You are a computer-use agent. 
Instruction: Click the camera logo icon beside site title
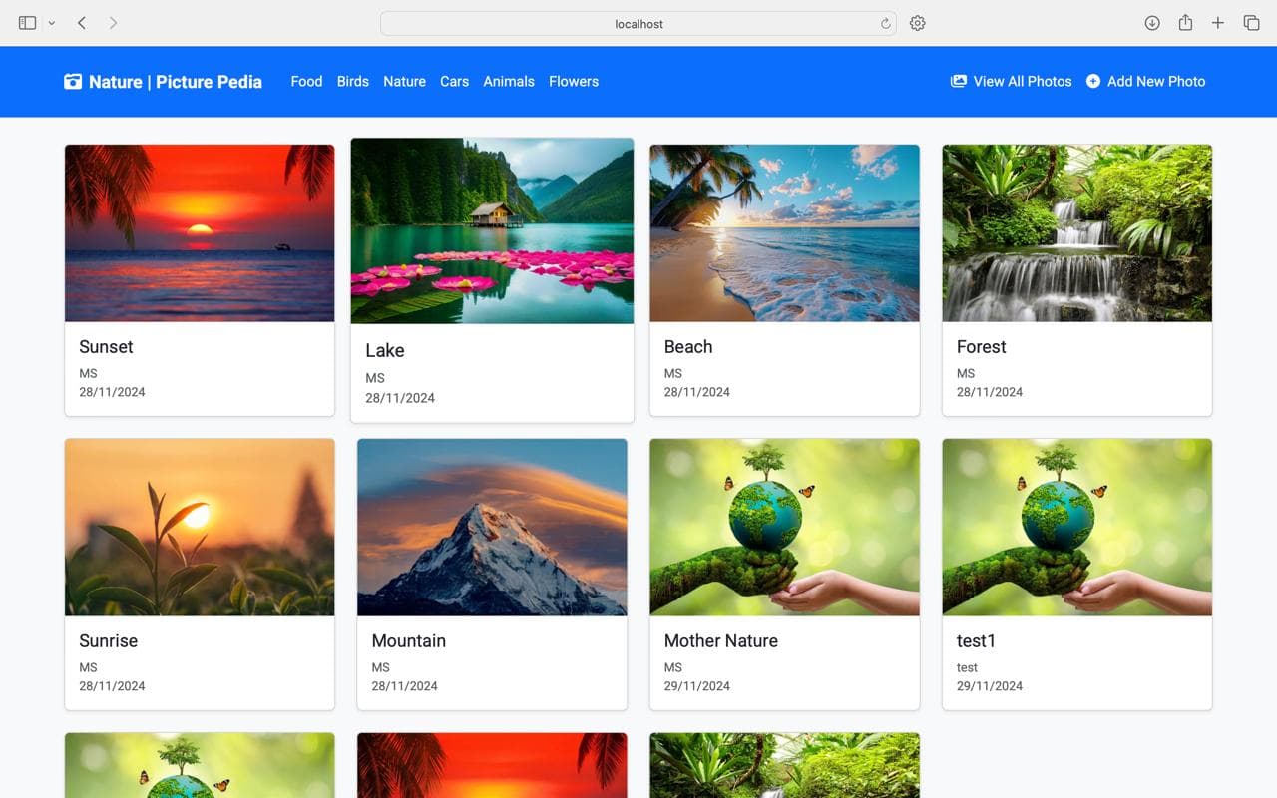(73, 82)
